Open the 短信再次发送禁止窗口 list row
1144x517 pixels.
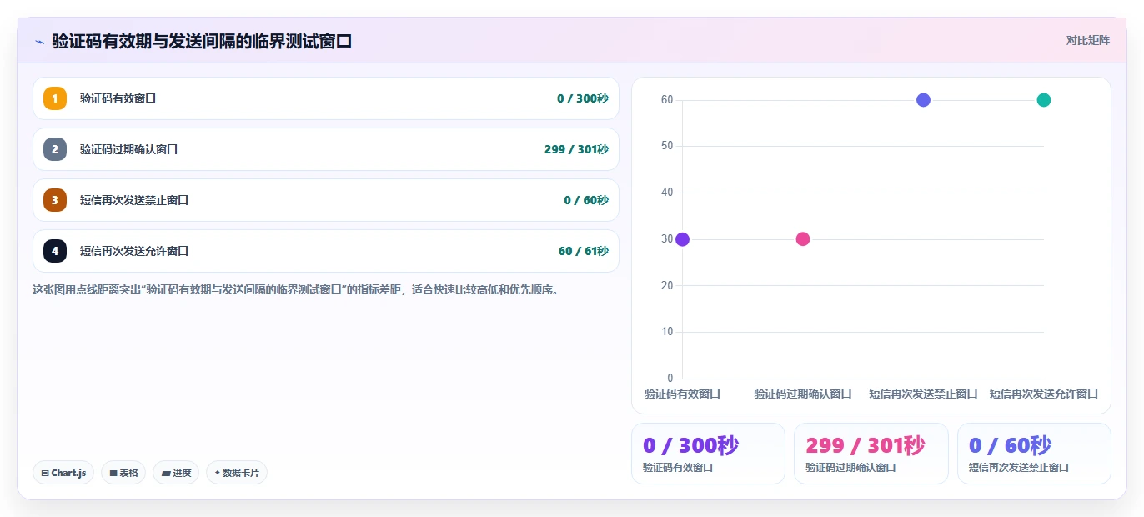326,200
